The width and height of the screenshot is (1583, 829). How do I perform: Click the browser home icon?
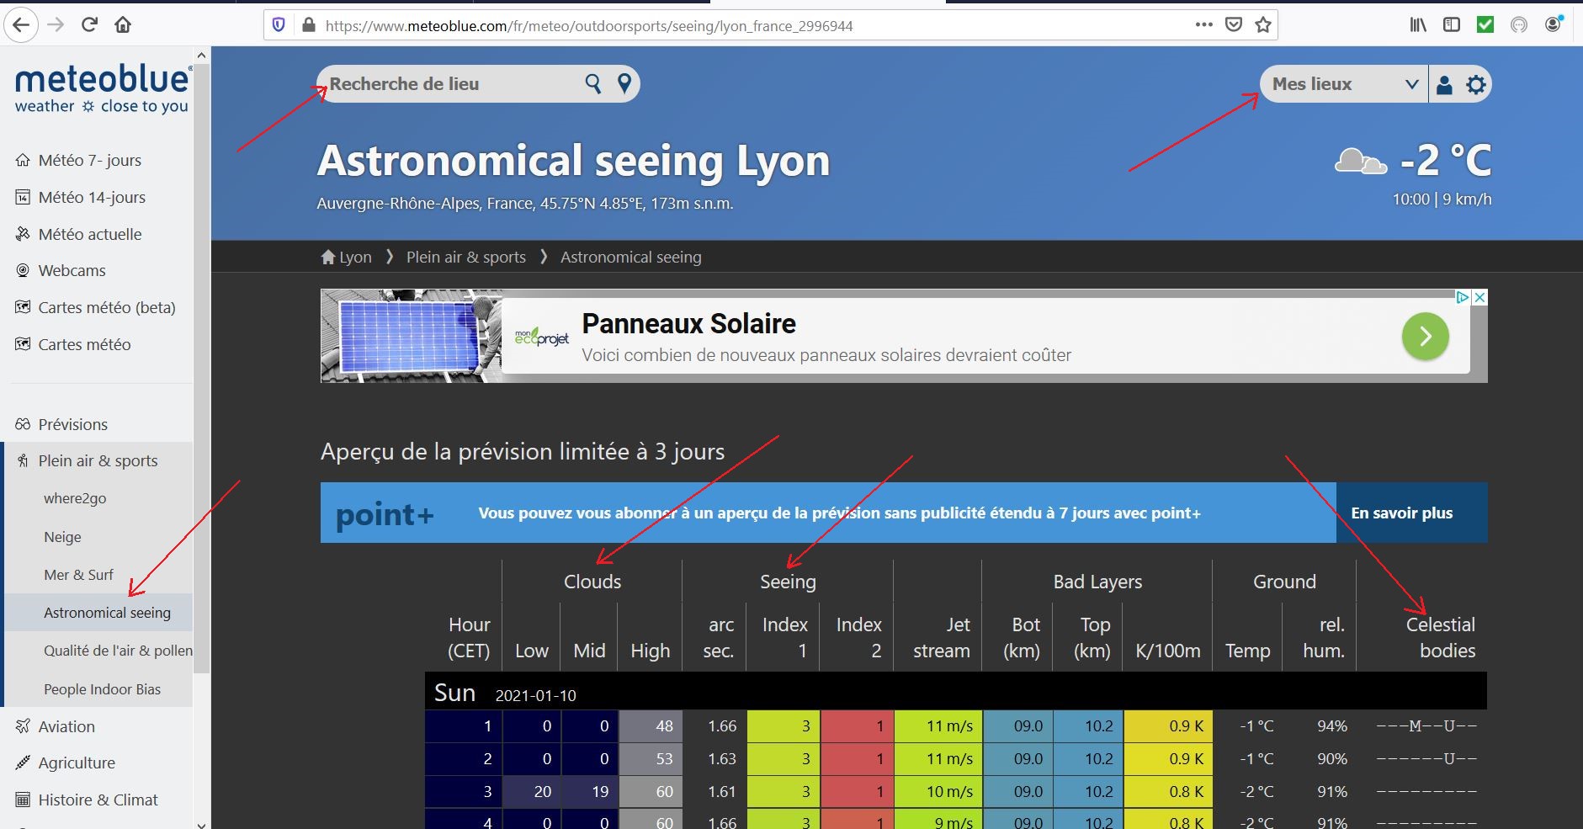click(123, 25)
